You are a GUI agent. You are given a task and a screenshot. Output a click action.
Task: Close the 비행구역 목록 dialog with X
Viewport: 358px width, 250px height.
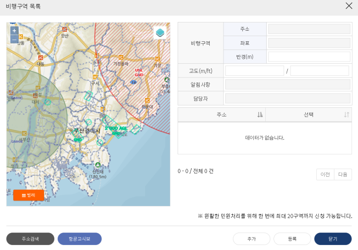point(349,6)
